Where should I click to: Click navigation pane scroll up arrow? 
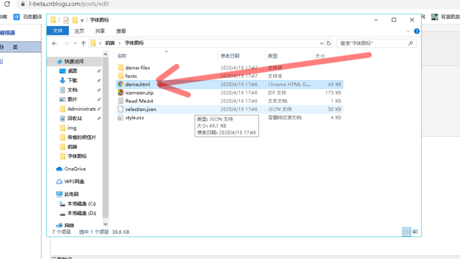click(105, 54)
